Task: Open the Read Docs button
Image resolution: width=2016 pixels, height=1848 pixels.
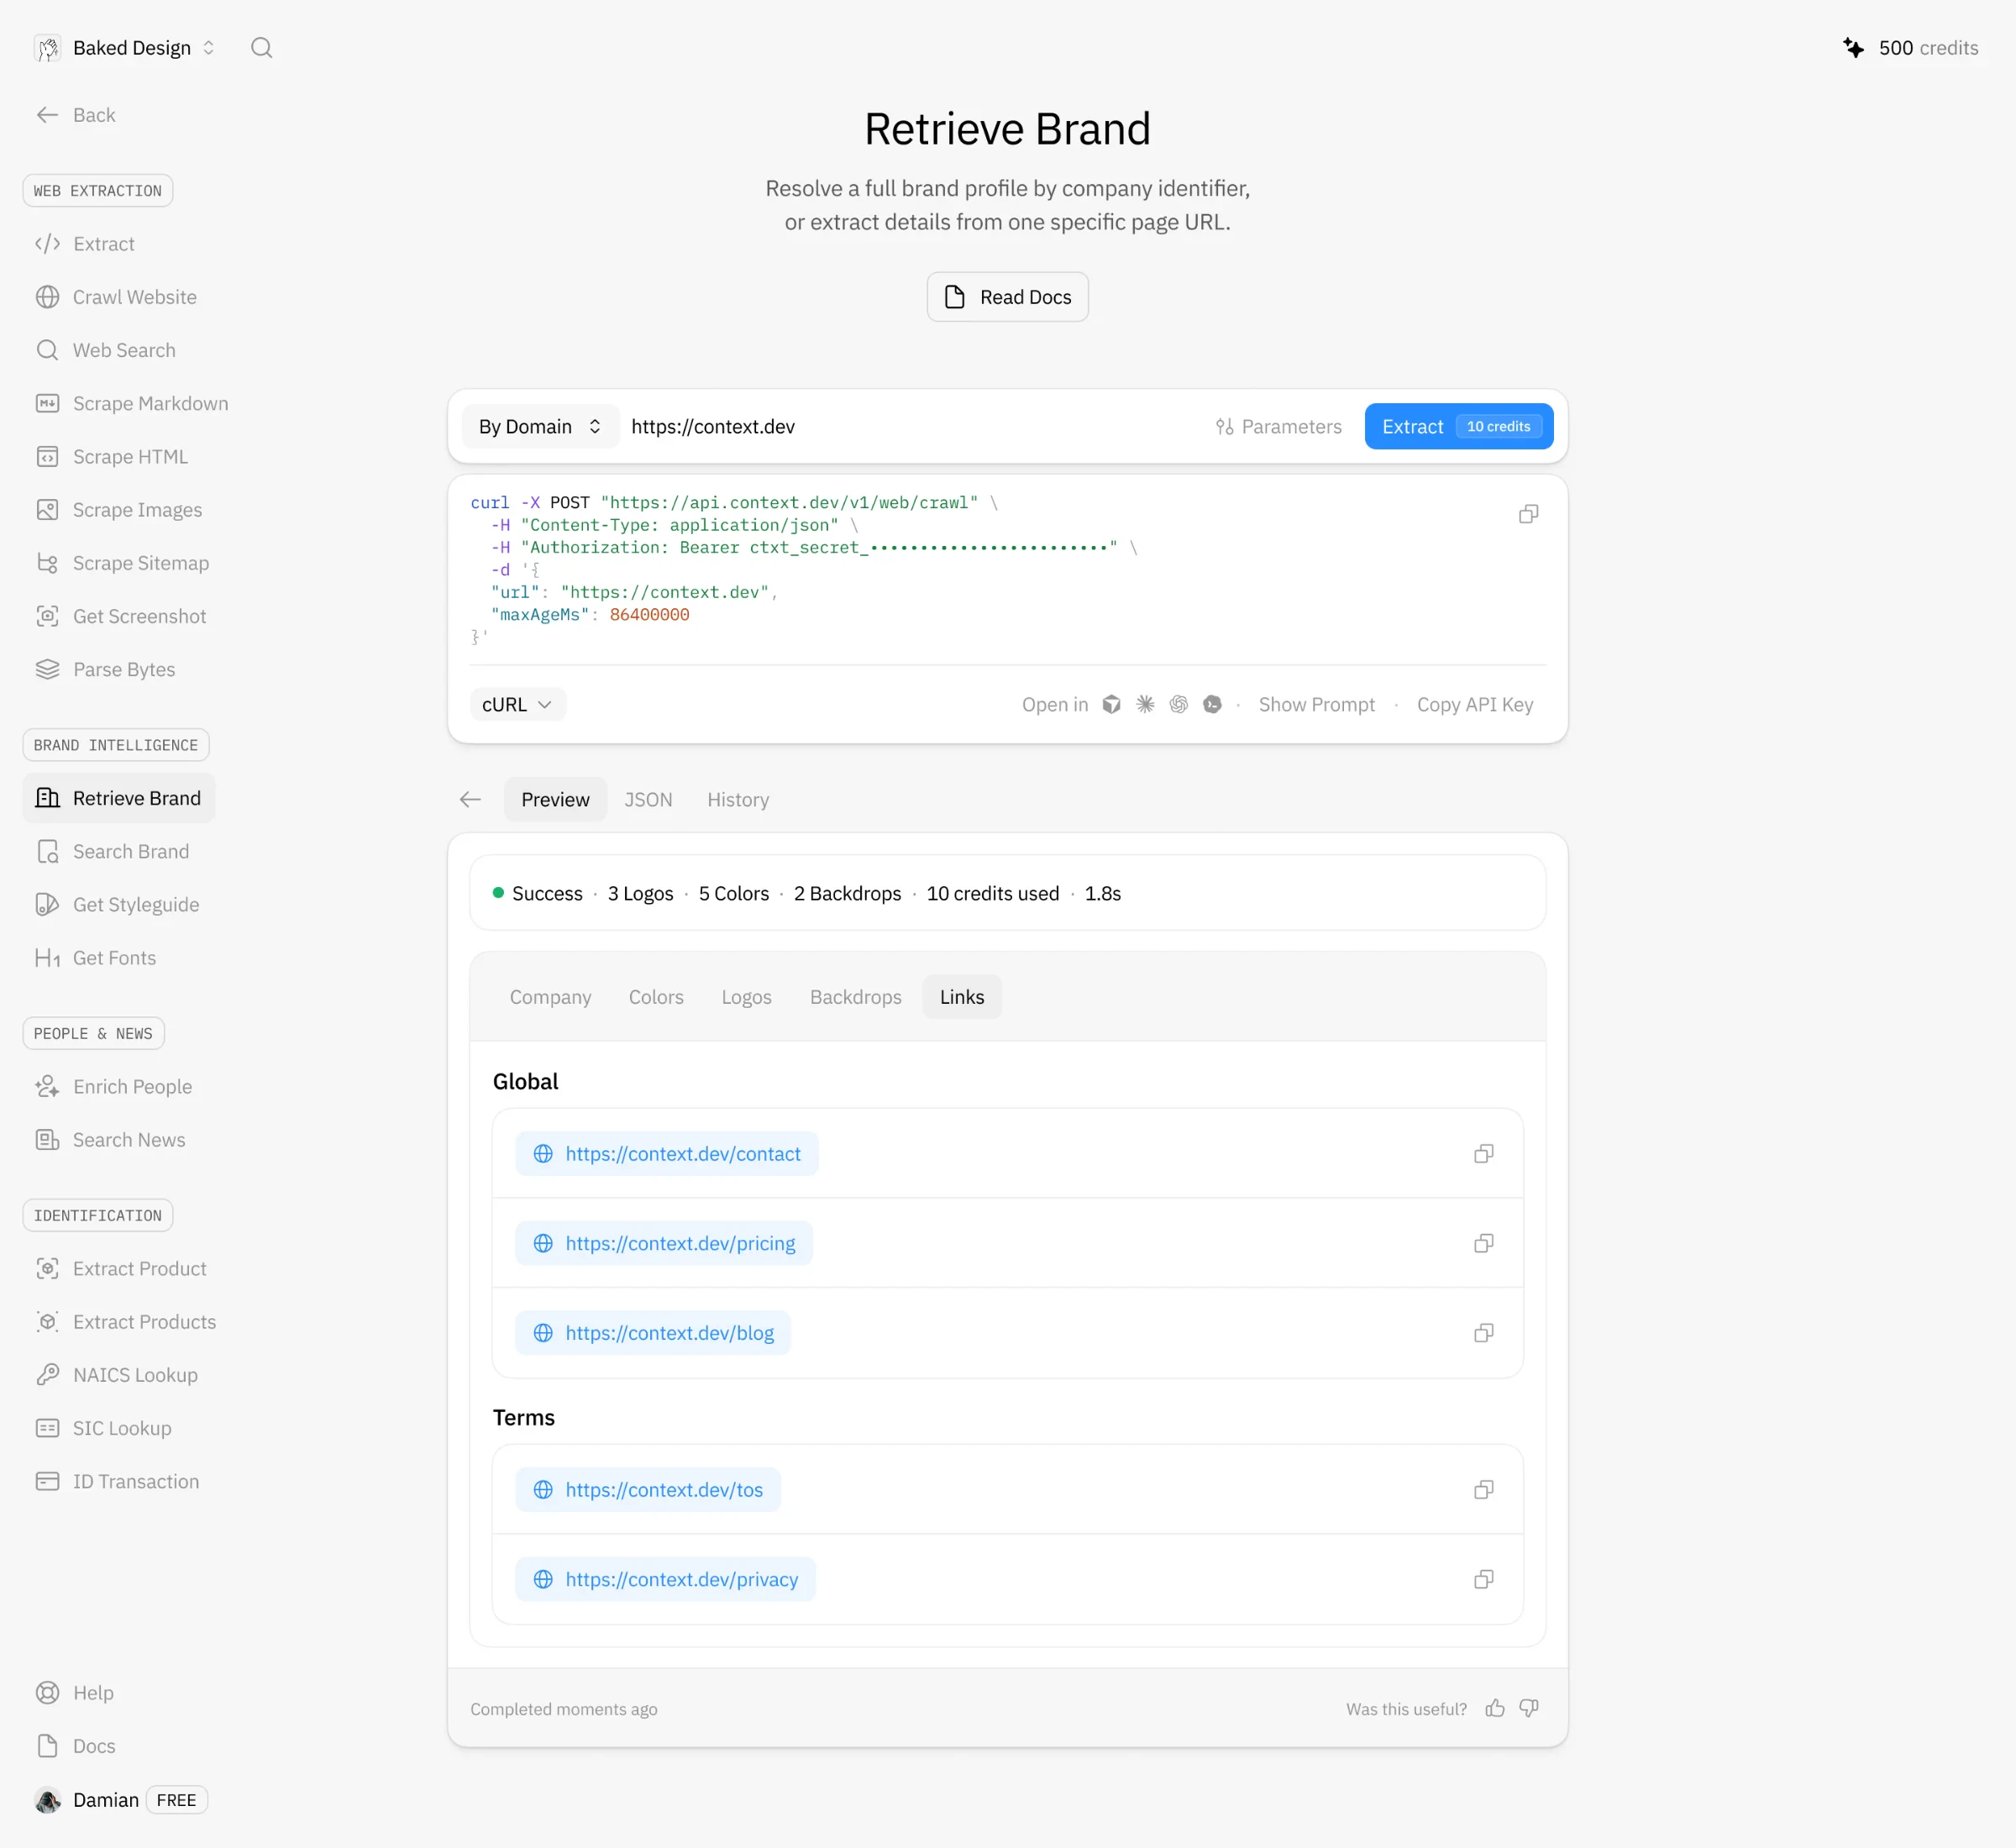Action: pyautogui.click(x=1007, y=297)
